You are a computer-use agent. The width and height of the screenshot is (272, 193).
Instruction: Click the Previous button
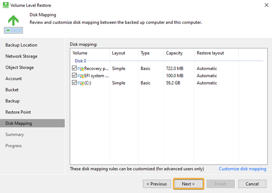[x=157, y=184]
